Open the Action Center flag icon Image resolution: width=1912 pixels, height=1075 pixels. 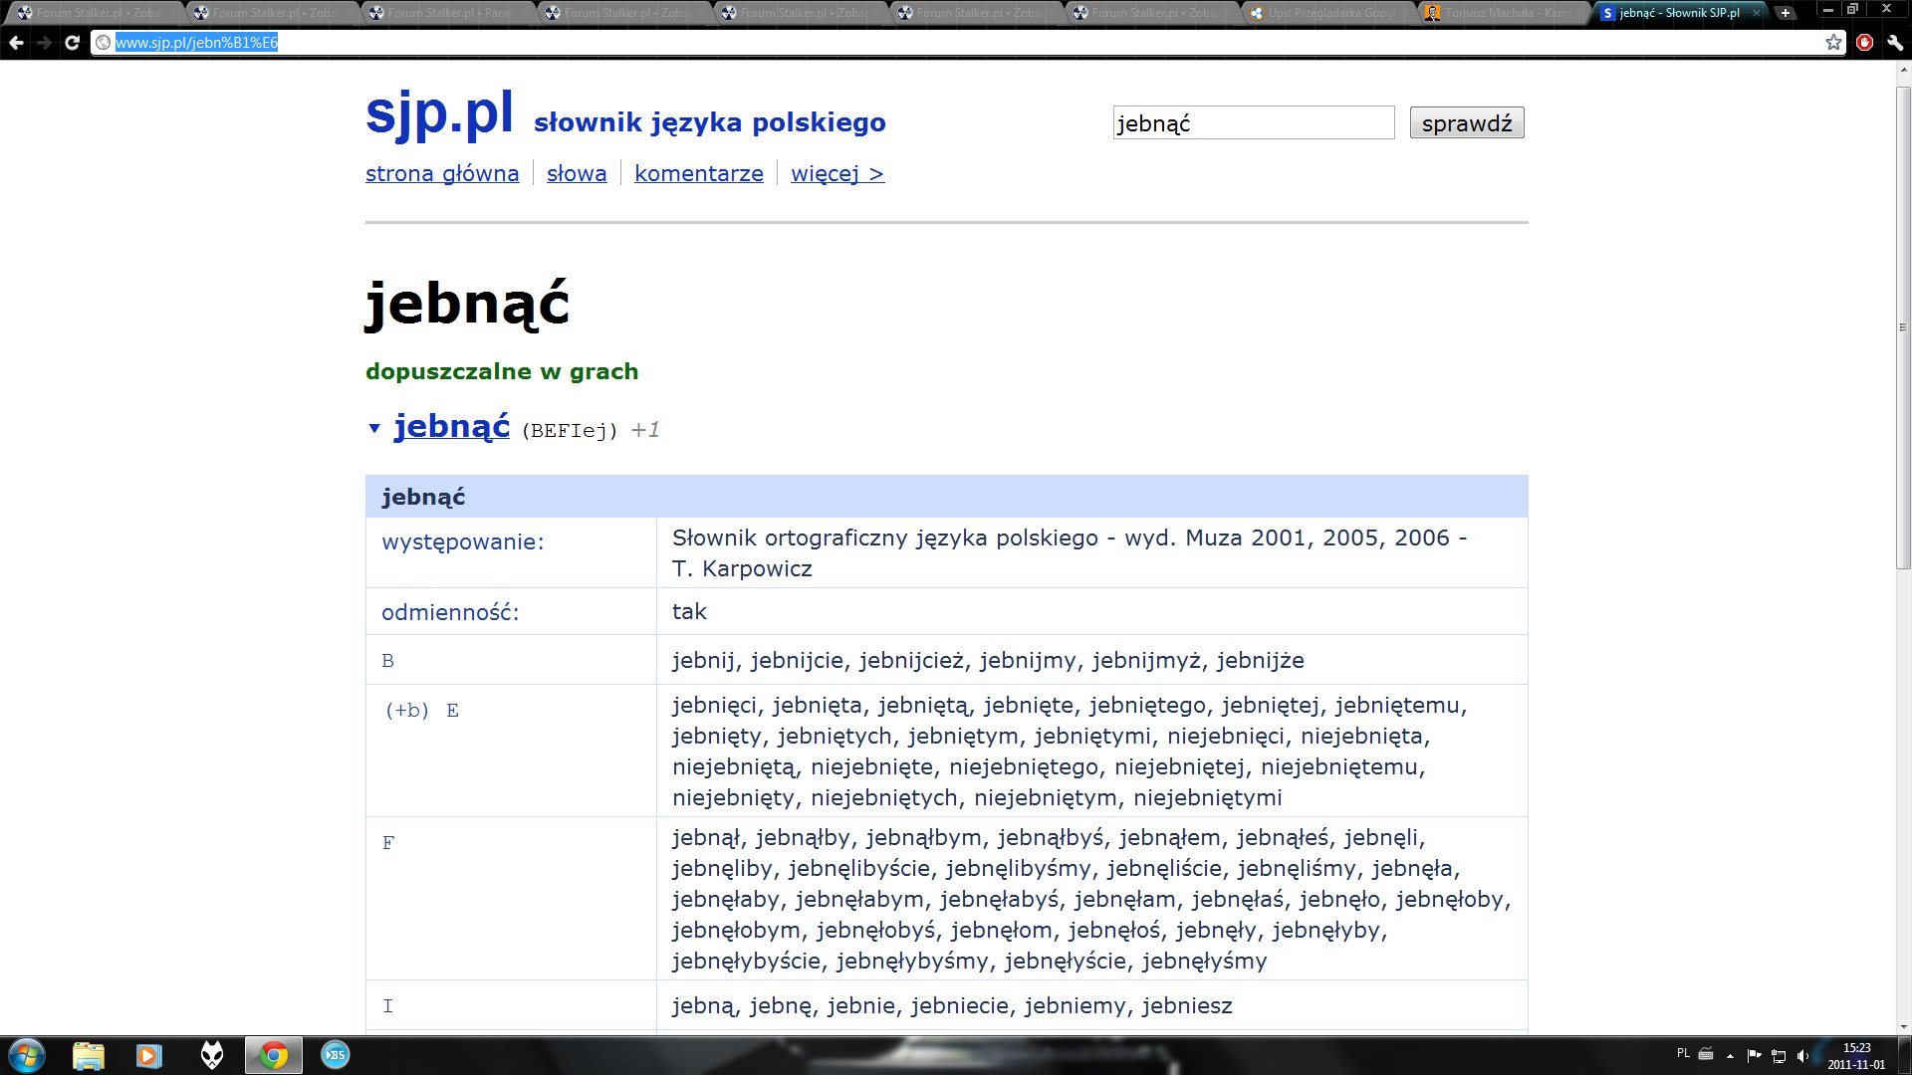(1754, 1055)
